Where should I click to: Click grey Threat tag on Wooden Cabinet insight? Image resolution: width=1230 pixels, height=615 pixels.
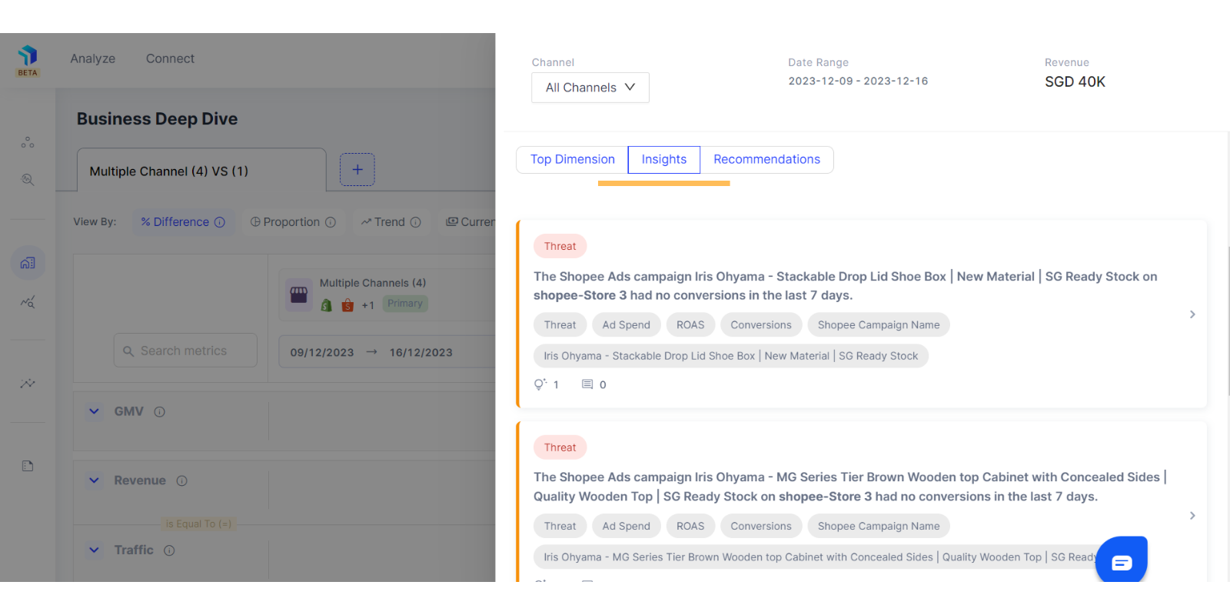click(560, 526)
